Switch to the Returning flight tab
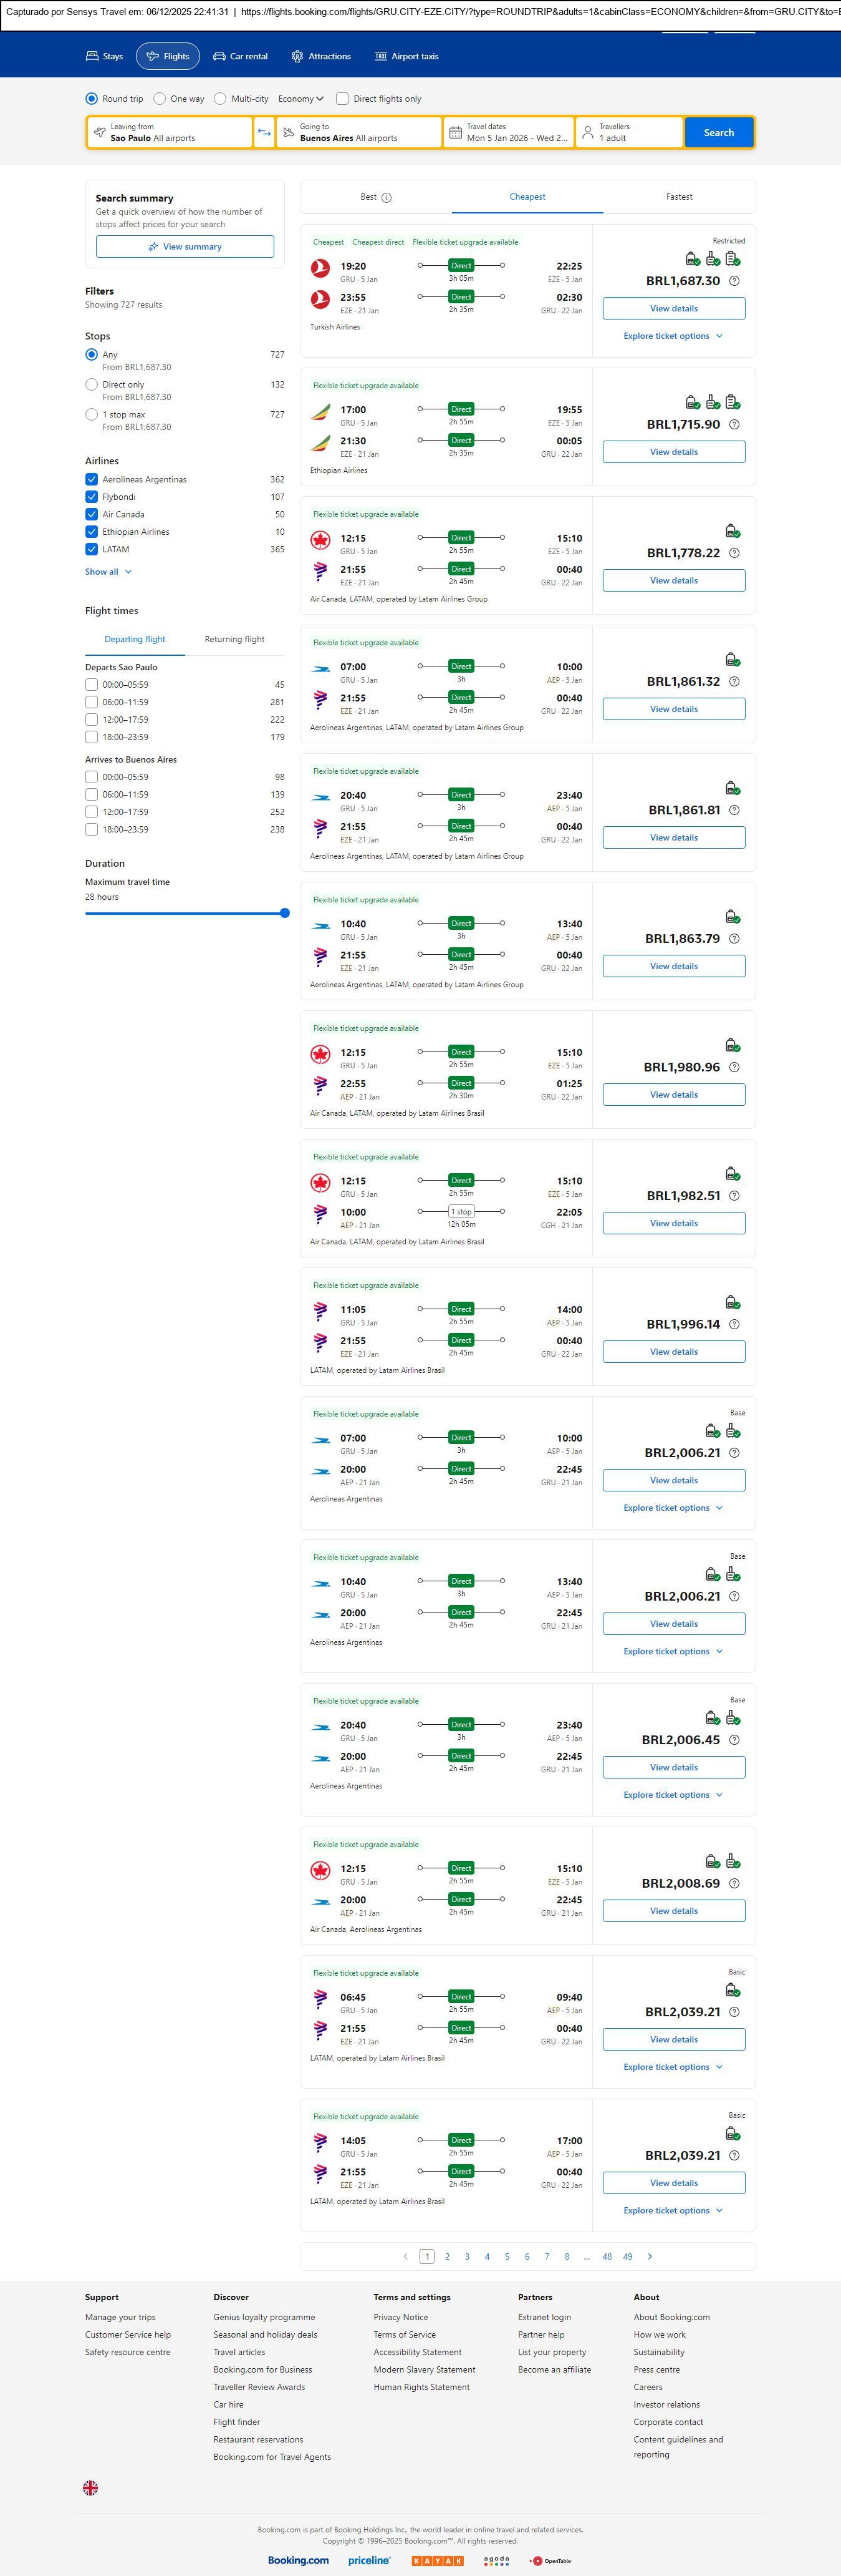This screenshot has width=841, height=2576. (x=235, y=639)
